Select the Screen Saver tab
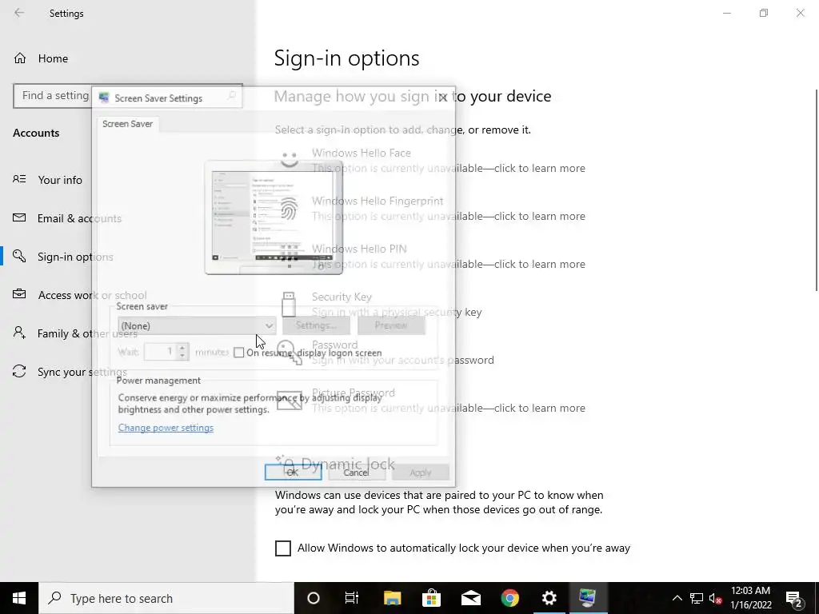This screenshot has height=614, width=819. [127, 124]
